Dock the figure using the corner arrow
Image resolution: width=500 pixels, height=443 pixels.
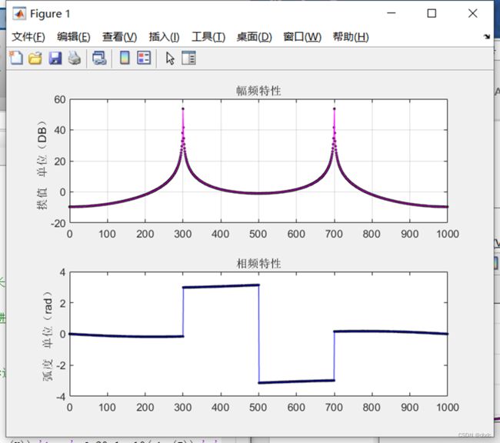pyautogui.click(x=487, y=37)
